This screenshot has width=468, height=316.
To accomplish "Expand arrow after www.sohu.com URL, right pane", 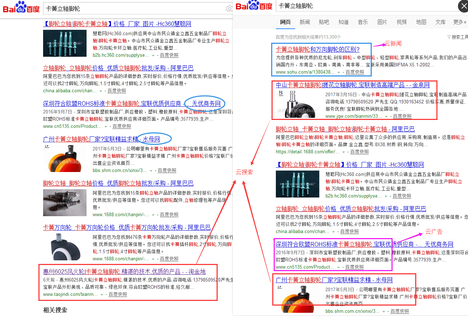I will point(339,72).
